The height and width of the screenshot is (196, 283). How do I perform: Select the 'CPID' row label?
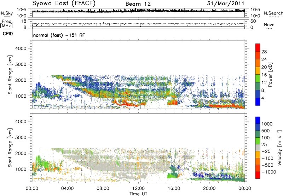(x=8, y=34)
